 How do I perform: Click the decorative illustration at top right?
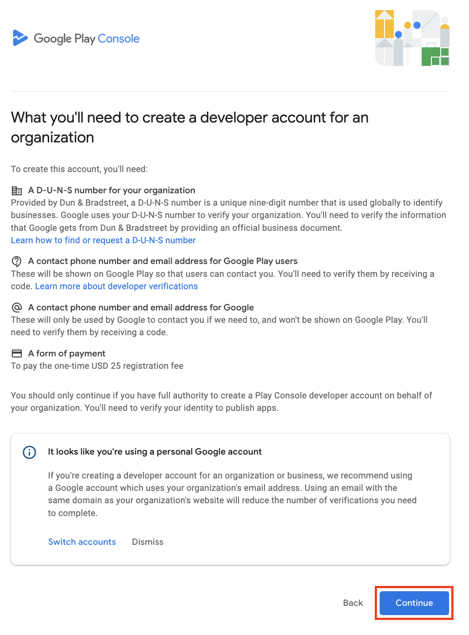(x=412, y=38)
